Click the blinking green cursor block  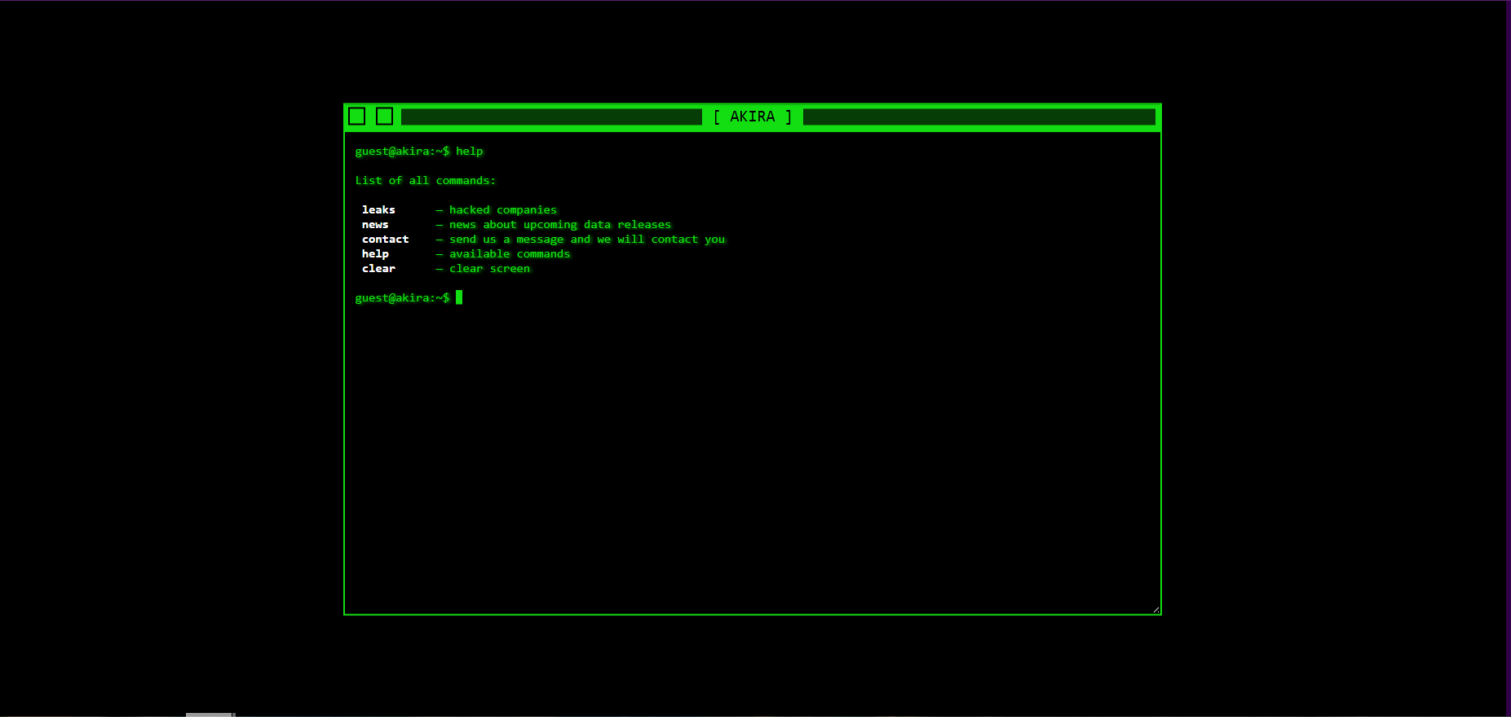(459, 297)
